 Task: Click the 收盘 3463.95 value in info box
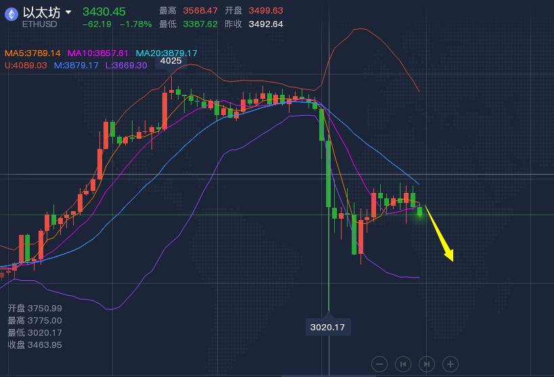pyautogui.click(x=34, y=345)
